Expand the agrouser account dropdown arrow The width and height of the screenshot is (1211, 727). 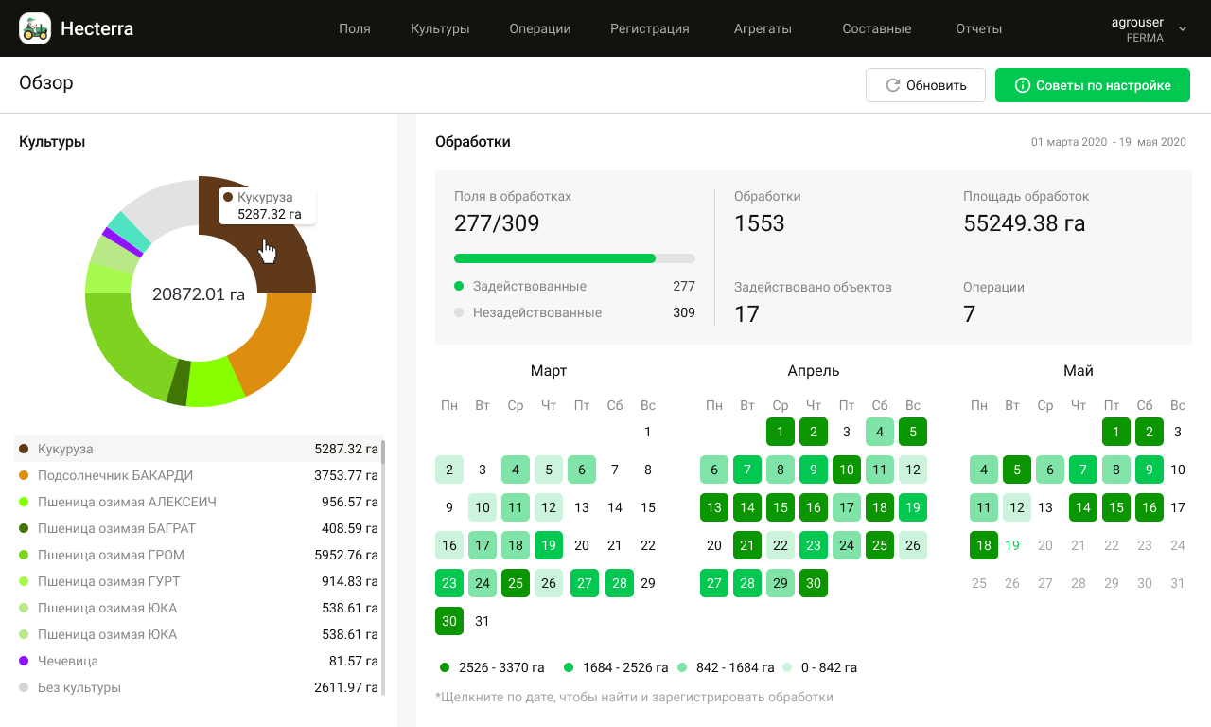(x=1183, y=29)
